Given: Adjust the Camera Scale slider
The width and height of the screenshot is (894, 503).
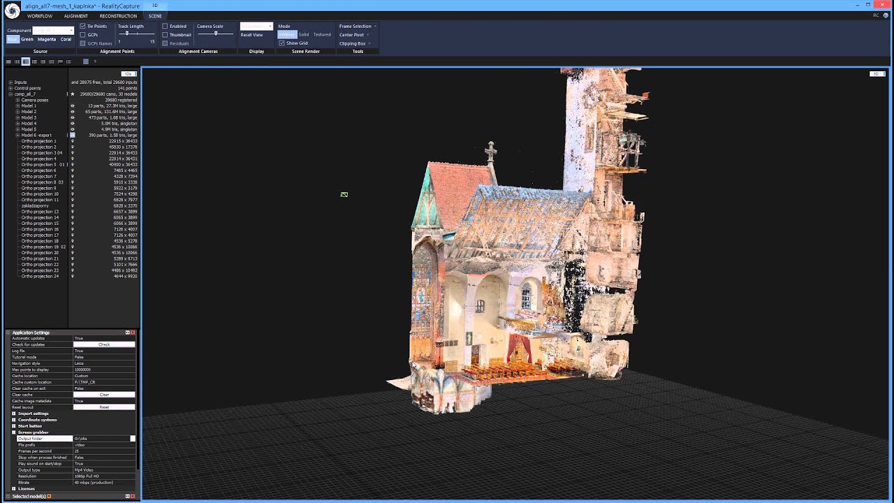Looking at the screenshot, I should click(215, 34).
